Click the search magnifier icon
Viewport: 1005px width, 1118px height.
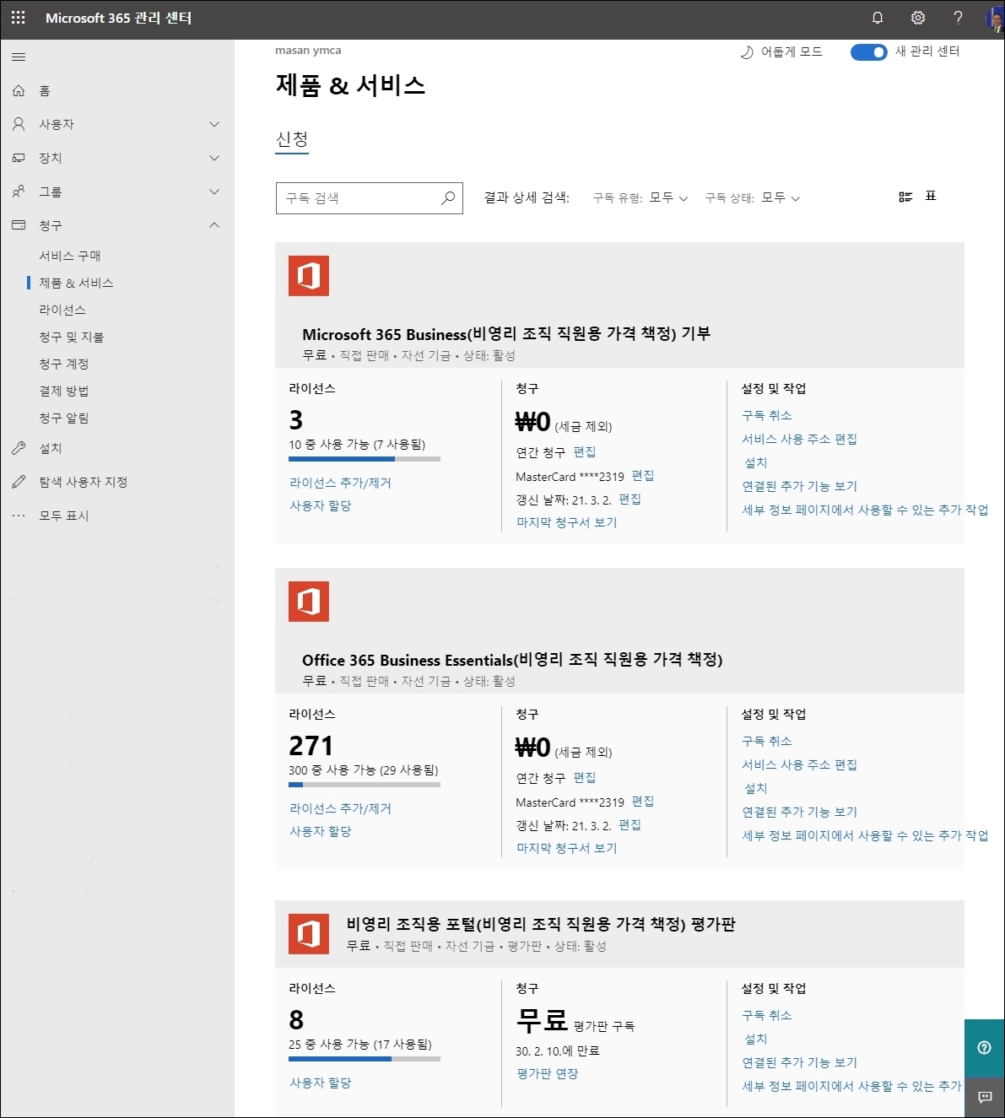click(x=448, y=198)
